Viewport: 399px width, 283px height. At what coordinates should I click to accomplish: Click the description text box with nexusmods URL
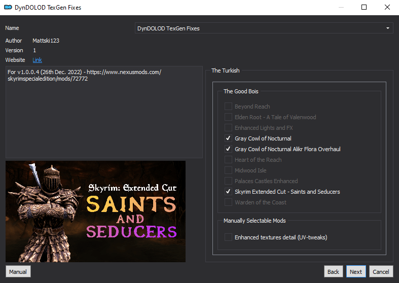click(104, 112)
